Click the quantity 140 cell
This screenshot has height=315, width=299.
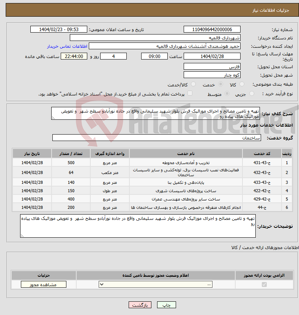[71, 182]
